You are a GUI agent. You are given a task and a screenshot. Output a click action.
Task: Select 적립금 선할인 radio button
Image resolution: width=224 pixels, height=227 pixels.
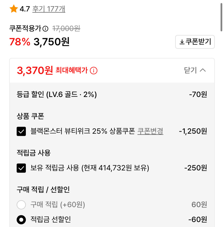point(21,219)
